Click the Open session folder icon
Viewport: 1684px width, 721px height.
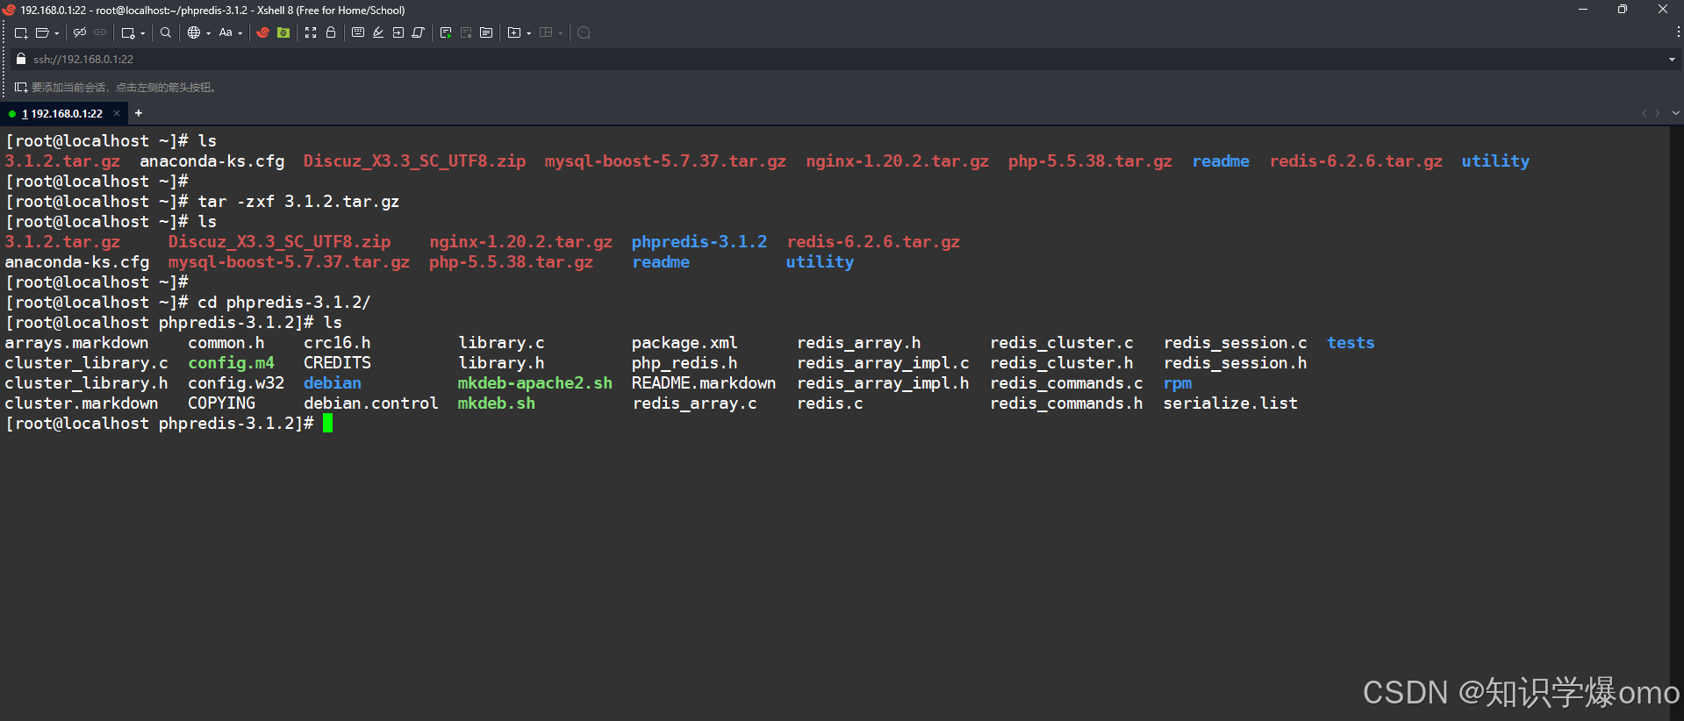[x=41, y=32]
